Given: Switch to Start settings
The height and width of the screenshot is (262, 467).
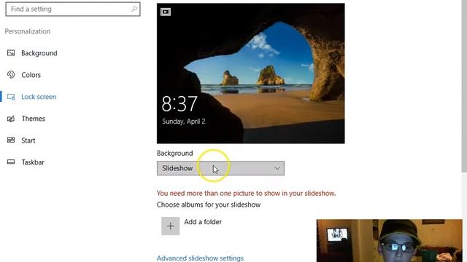Looking at the screenshot, I should tap(28, 140).
